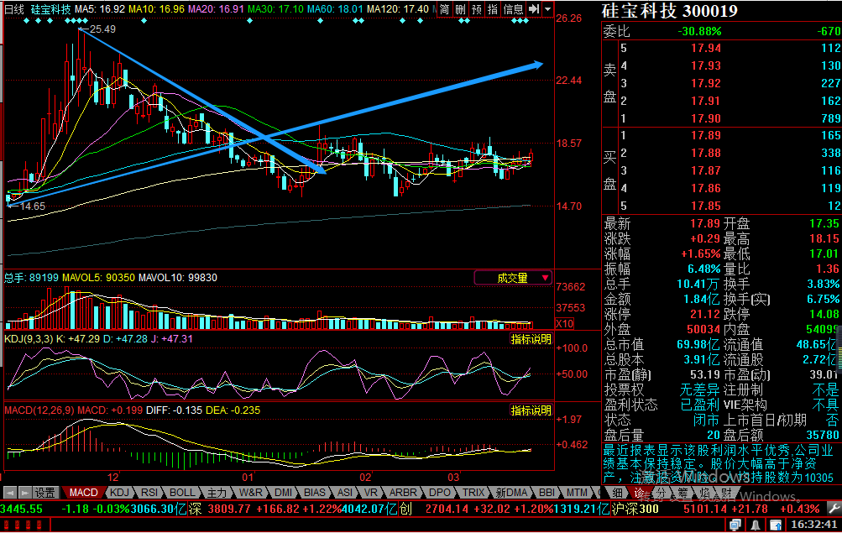Click the 涨幅 +1.65% value
Screen dimensions: 842x533
tap(700, 253)
